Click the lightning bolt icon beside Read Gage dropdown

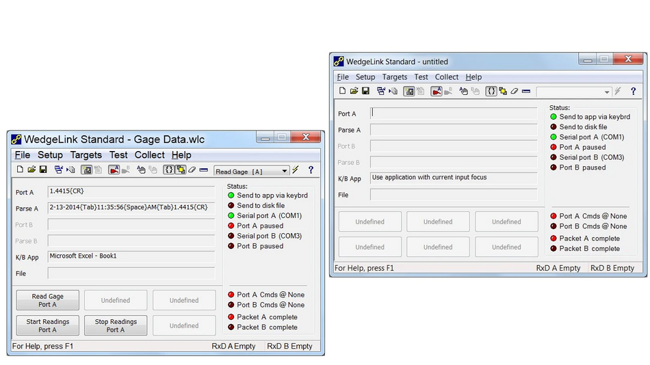[x=296, y=170]
